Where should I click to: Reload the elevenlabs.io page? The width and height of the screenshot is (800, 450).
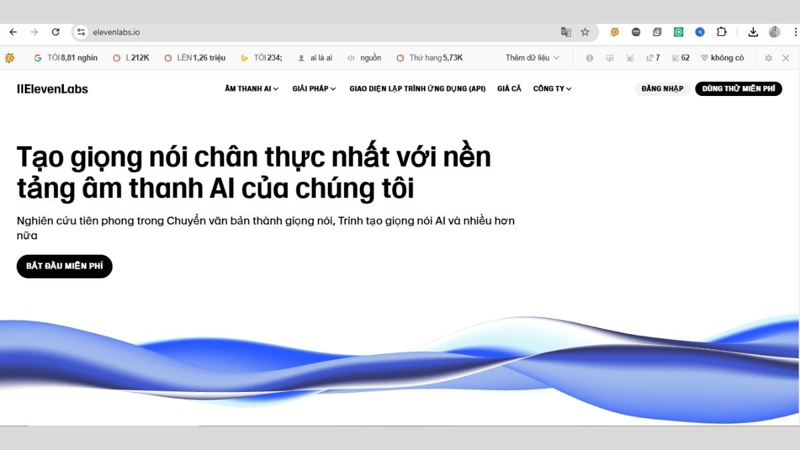point(56,32)
